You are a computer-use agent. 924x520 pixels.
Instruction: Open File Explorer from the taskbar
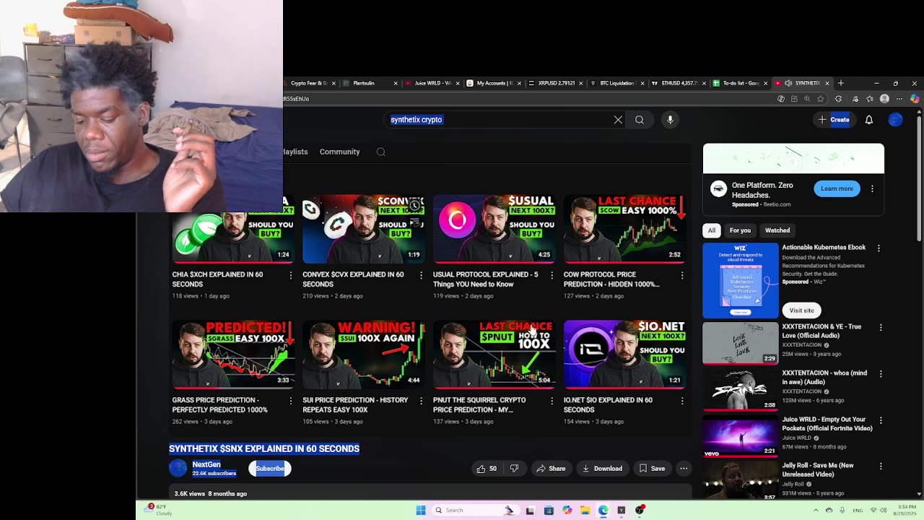[x=585, y=510]
